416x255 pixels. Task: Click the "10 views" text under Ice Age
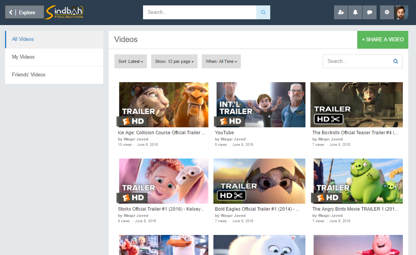[x=125, y=145]
